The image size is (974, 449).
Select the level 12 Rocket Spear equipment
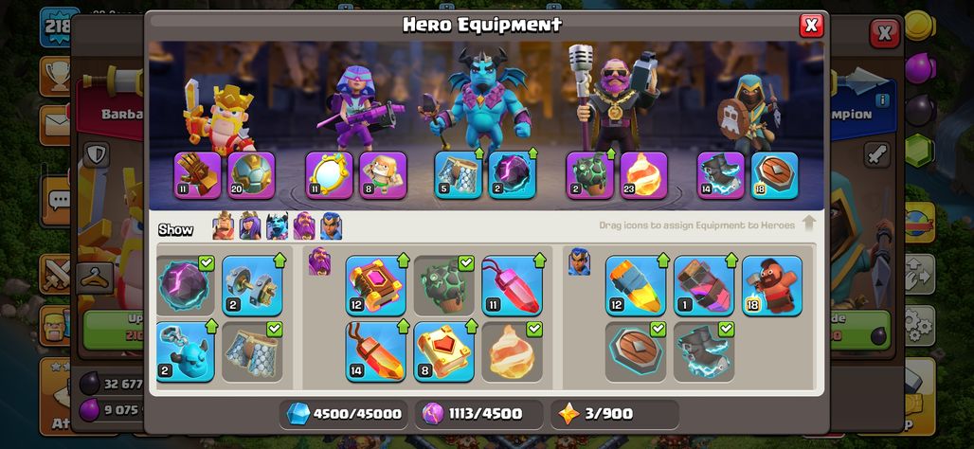636,285
